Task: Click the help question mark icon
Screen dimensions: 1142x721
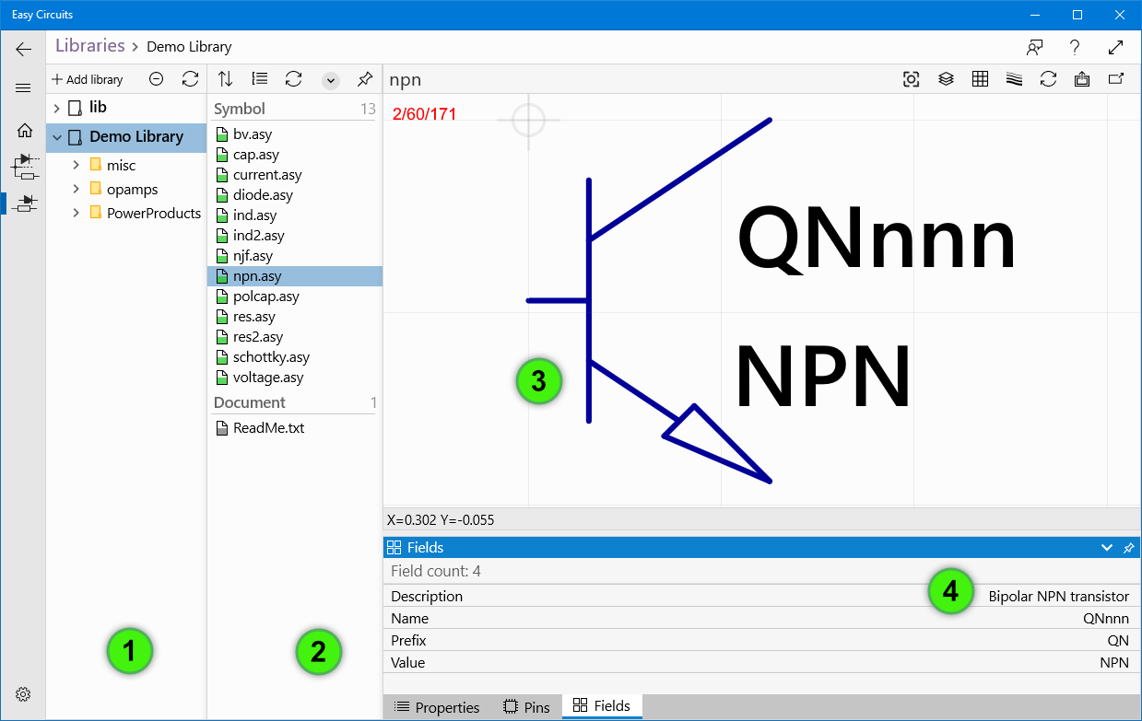Action: 1075,48
